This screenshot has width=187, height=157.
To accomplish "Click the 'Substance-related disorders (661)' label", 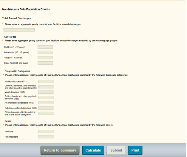I will coord(21,108).
